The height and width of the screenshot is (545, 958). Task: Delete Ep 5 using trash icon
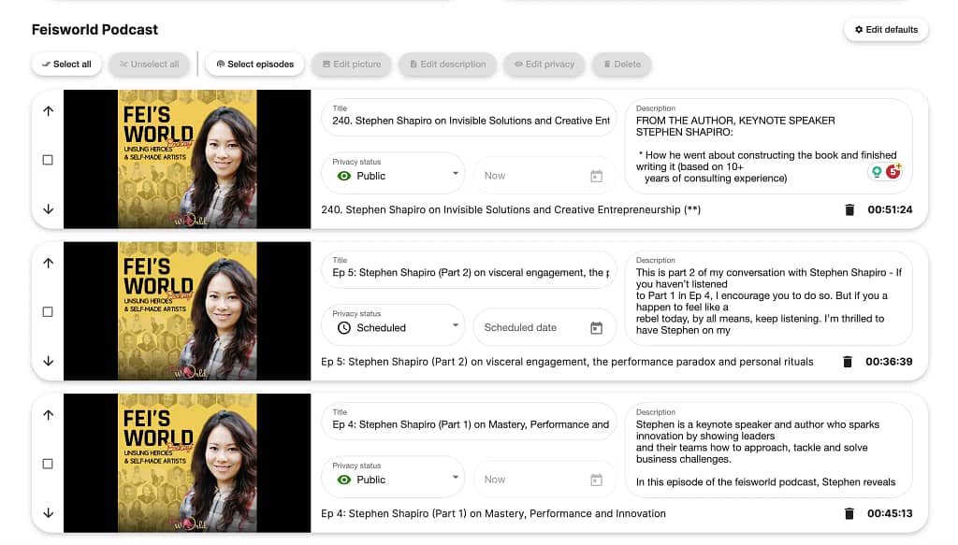(x=848, y=362)
